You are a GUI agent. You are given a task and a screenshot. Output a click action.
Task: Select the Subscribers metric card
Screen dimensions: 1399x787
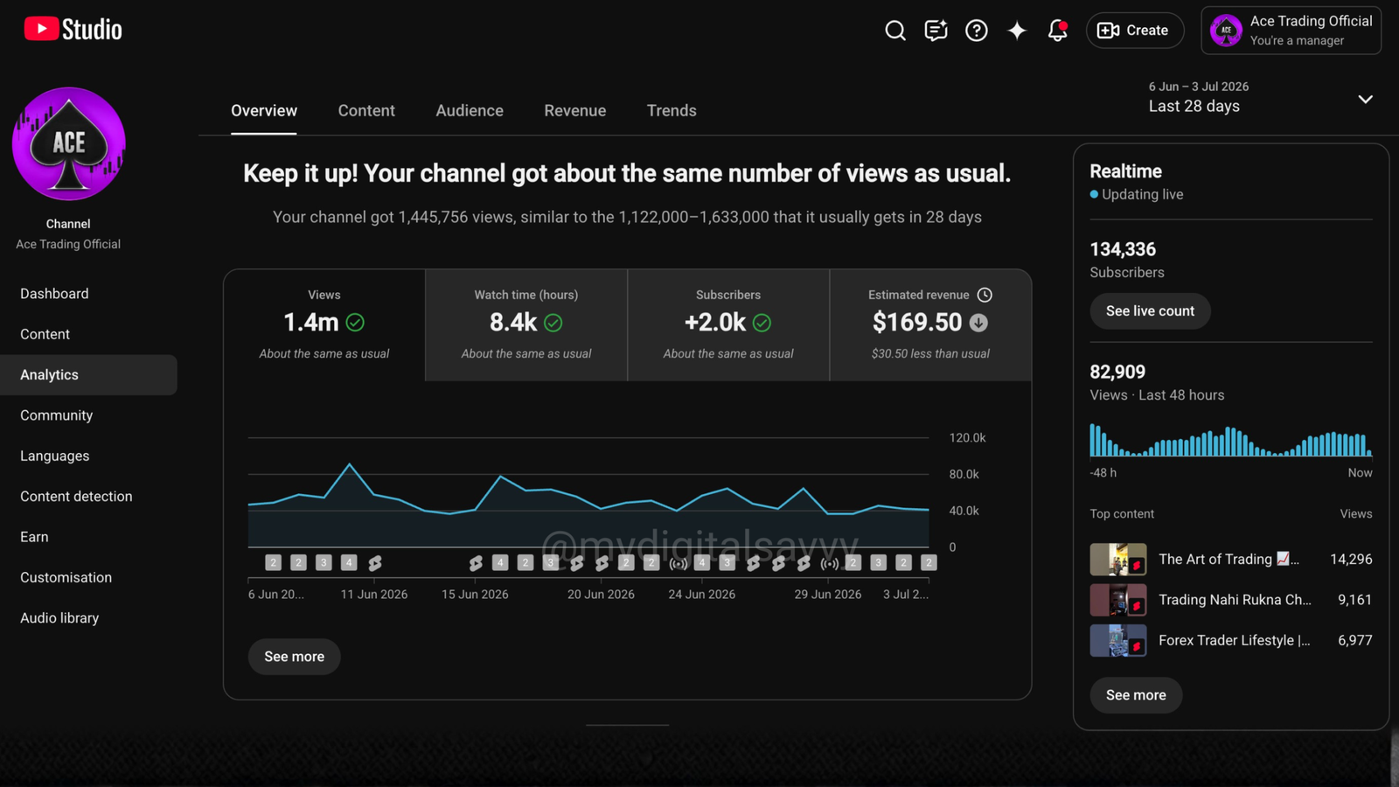(728, 325)
